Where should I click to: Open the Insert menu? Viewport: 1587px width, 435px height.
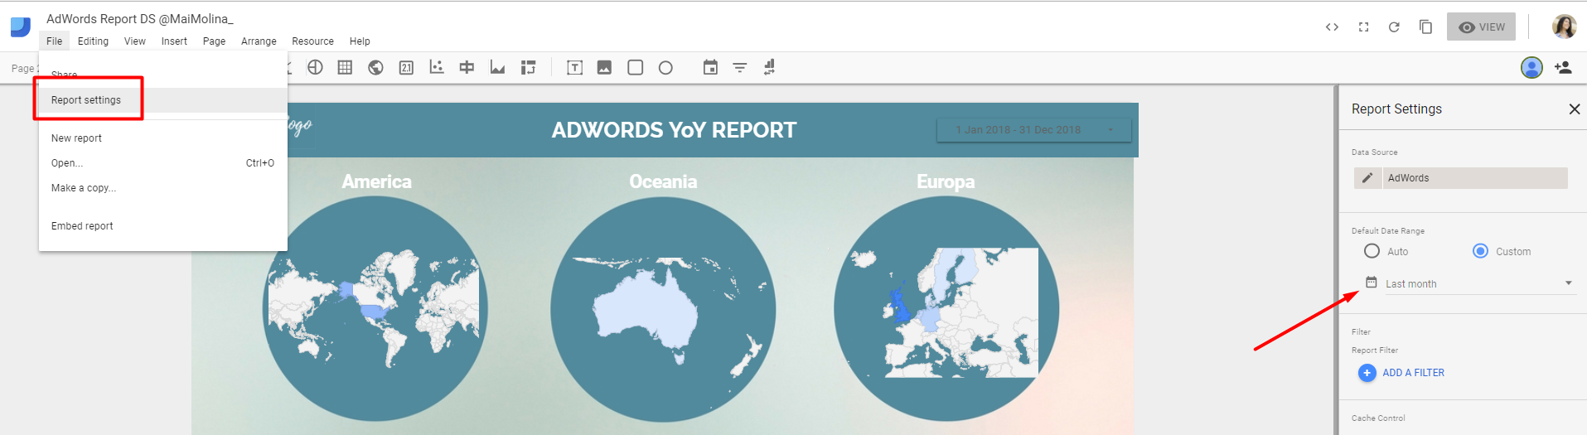[x=174, y=41]
